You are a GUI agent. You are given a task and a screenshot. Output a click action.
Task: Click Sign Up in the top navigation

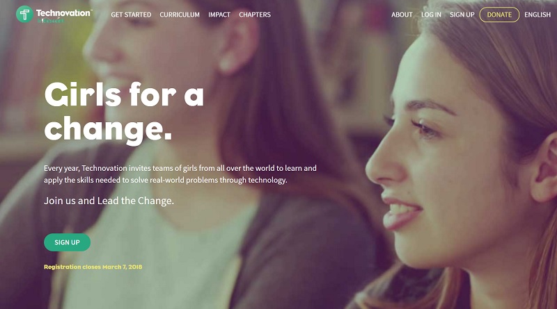[462, 15]
